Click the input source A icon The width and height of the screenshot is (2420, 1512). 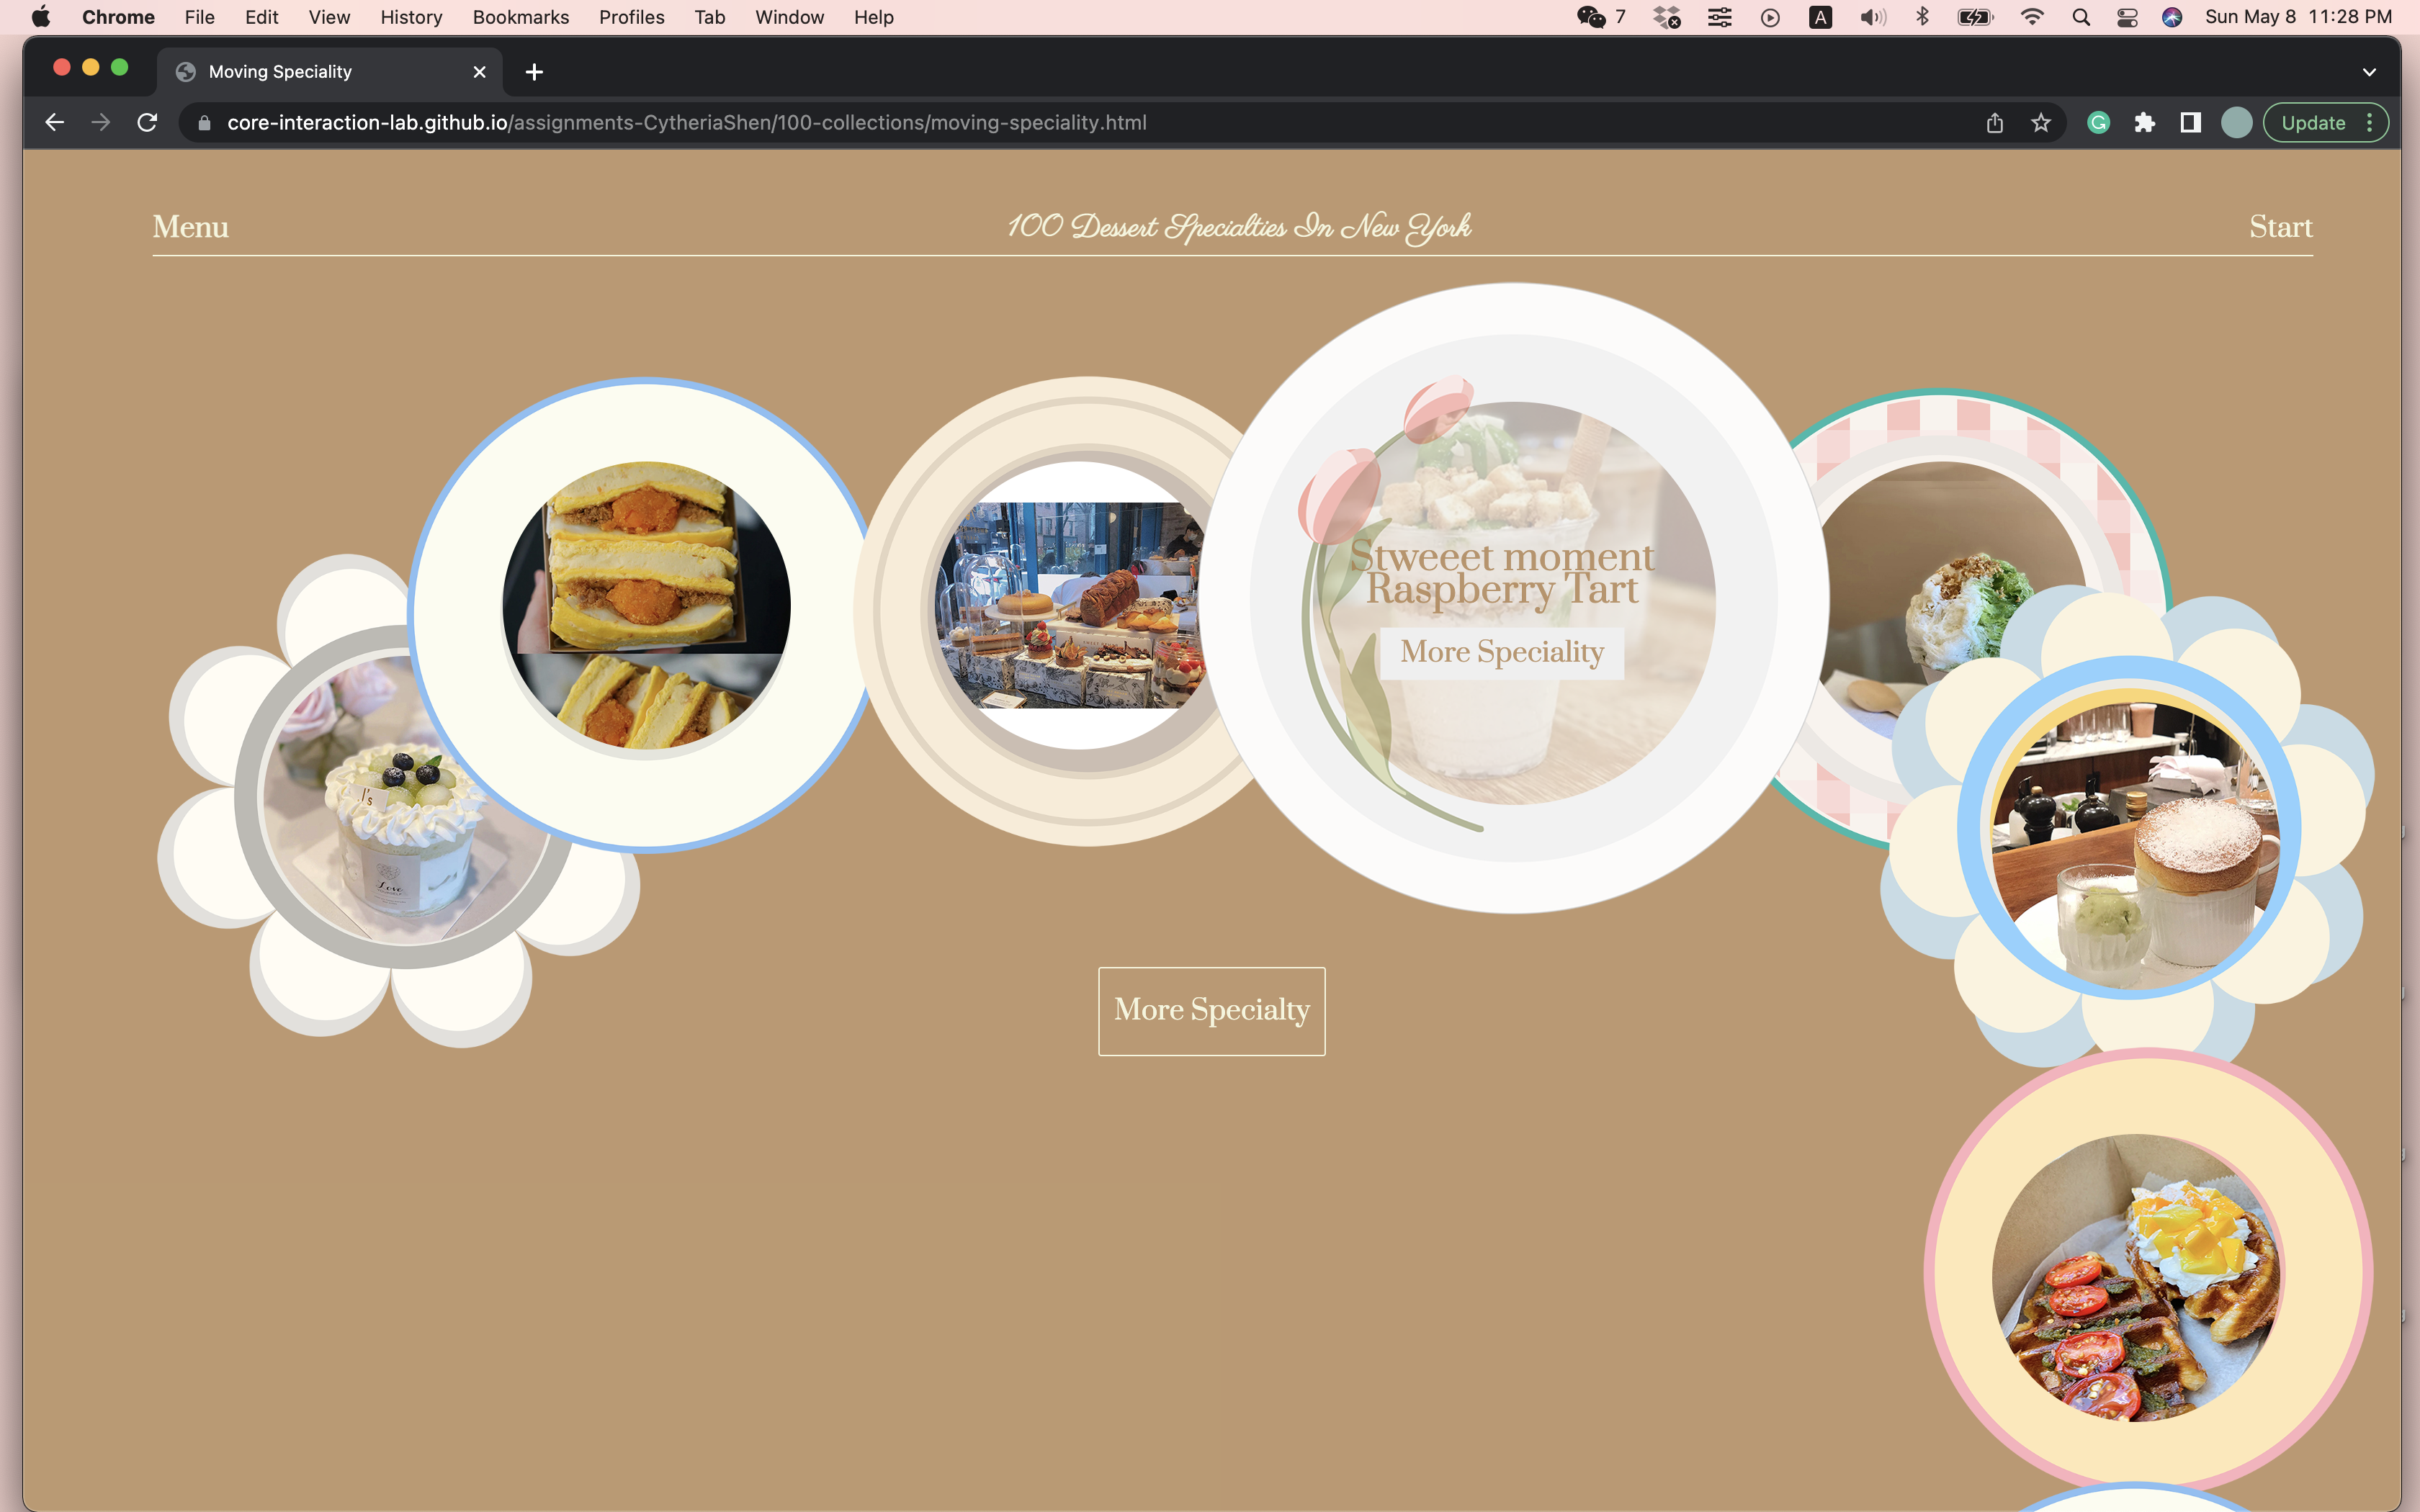1820,17
